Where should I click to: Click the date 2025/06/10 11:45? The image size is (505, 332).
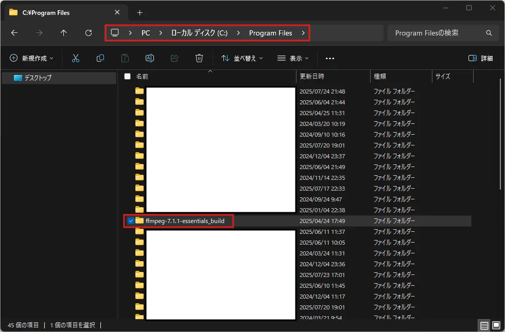(x=322, y=285)
